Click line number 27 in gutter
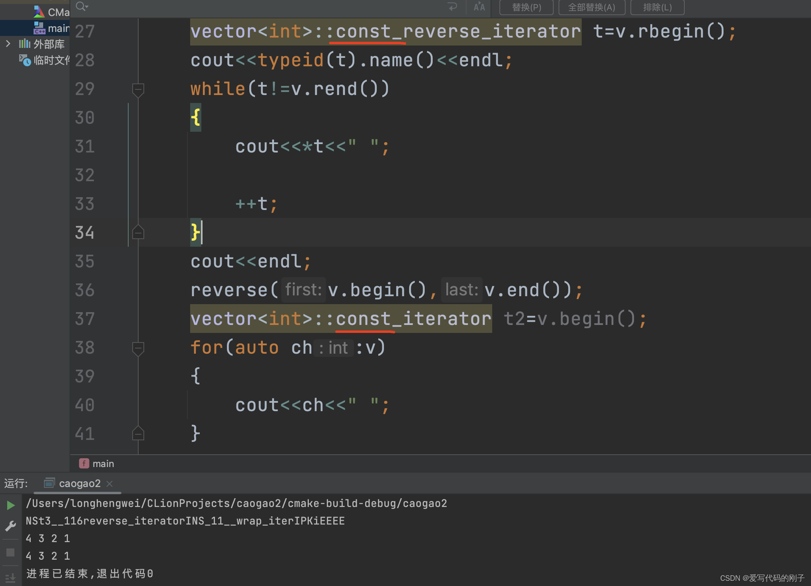 pyautogui.click(x=85, y=32)
